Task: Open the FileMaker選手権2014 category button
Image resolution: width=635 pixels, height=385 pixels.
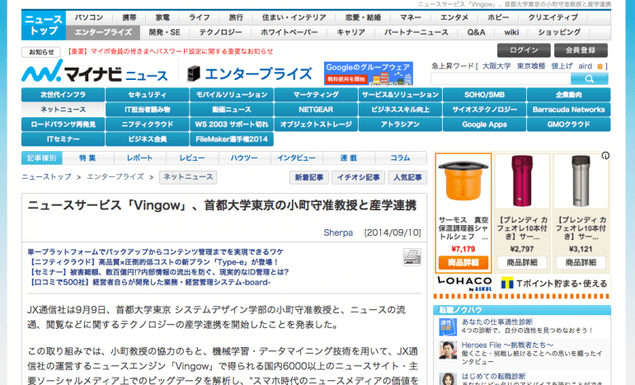Action: (x=232, y=139)
